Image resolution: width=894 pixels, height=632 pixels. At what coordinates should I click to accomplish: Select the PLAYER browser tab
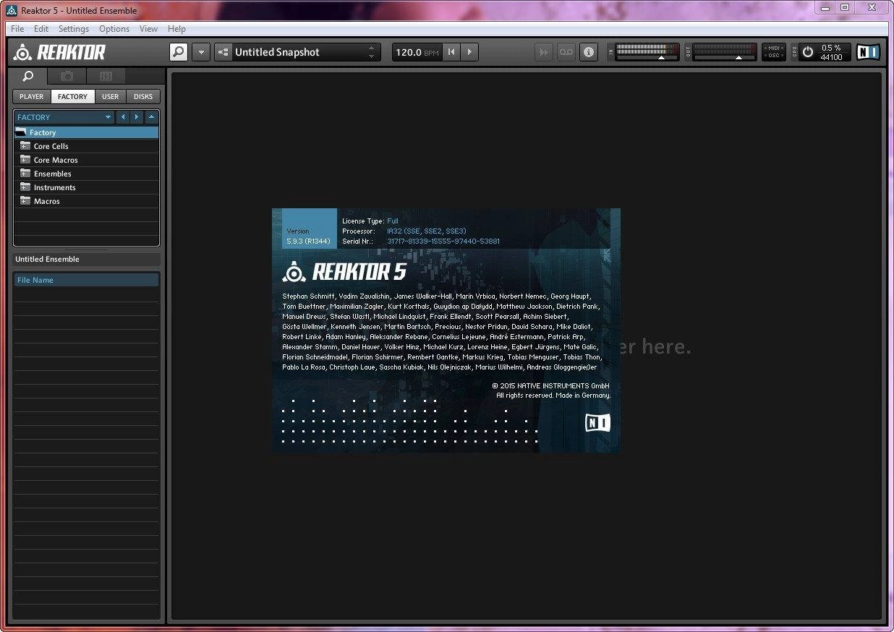[31, 96]
